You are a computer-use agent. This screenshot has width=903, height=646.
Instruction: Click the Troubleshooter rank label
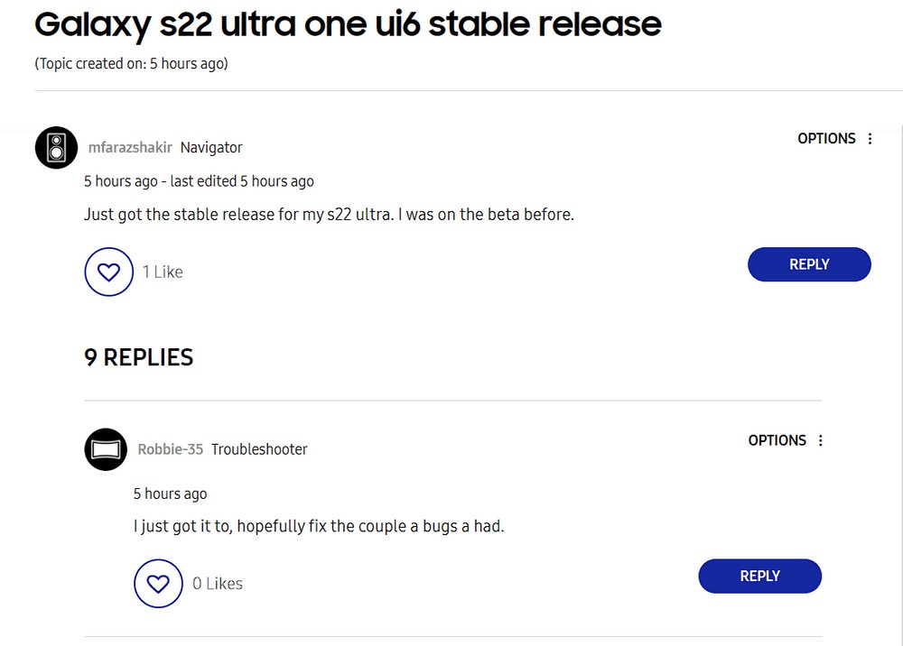pyautogui.click(x=259, y=449)
